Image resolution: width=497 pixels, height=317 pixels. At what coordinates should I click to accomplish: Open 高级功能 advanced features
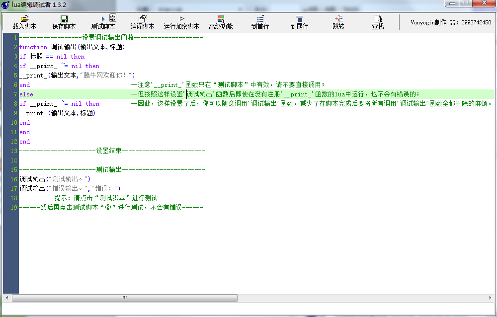coord(221,22)
